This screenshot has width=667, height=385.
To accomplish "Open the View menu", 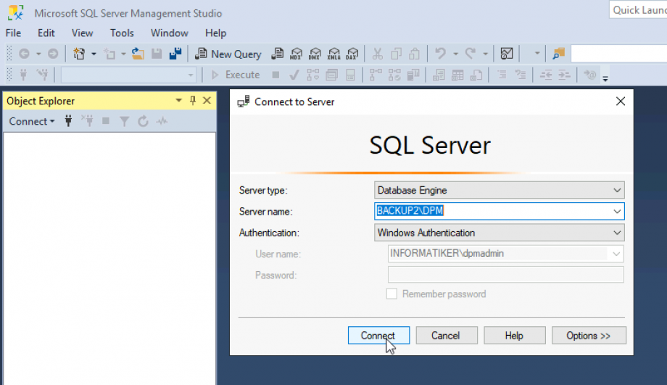I will point(82,33).
